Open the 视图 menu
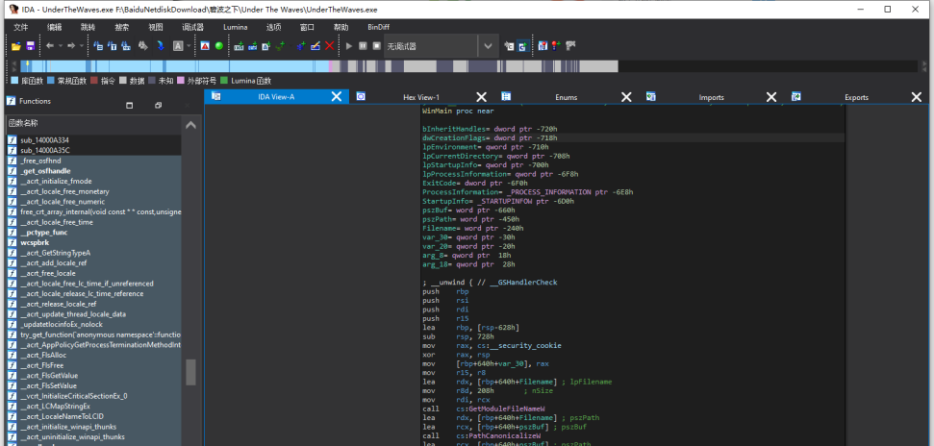Image resolution: width=934 pixels, height=446 pixels. 156,27
